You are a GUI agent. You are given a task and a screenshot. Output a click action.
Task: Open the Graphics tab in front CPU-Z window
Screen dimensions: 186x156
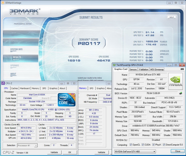[53, 88]
